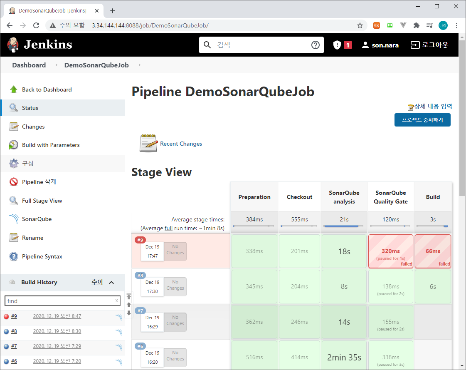Click the Full Stage View magnifier icon

[13, 200]
